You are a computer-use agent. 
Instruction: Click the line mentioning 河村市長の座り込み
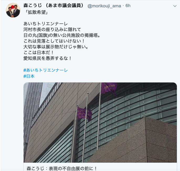(x=52, y=30)
